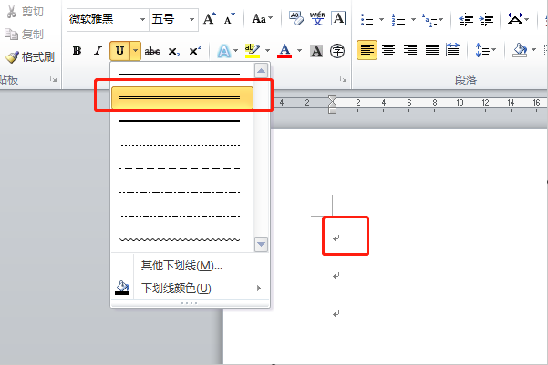Expand the font size dropdown arrow
This screenshot has height=365, width=548.
coord(191,19)
